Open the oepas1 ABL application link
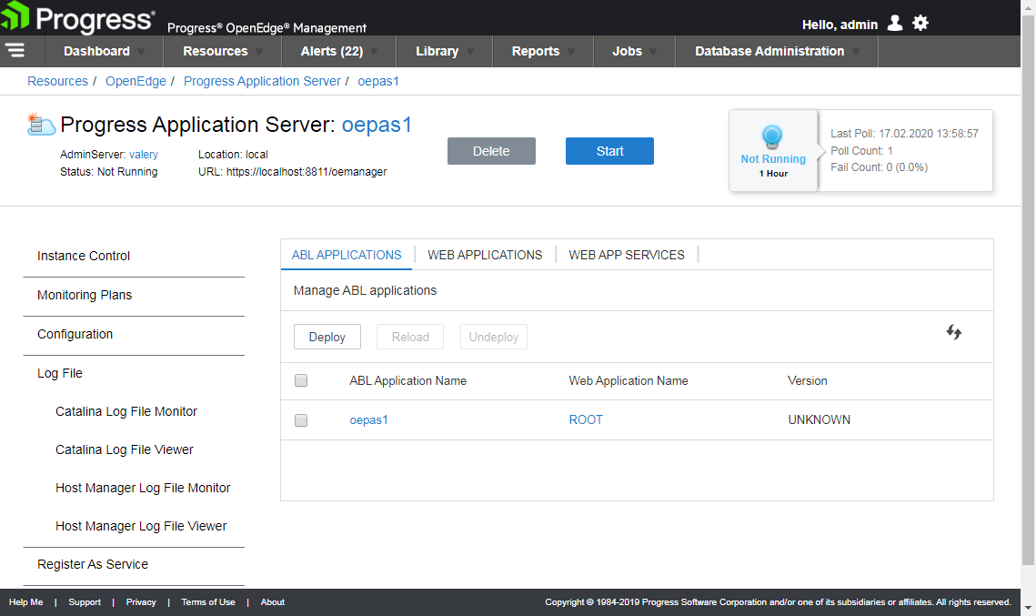The image size is (1036, 616). (x=368, y=419)
